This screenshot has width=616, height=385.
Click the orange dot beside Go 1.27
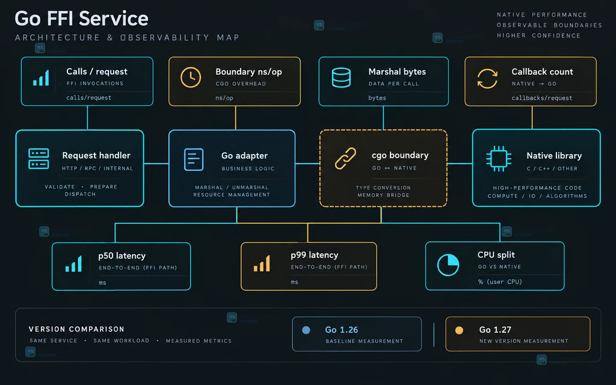(459, 330)
